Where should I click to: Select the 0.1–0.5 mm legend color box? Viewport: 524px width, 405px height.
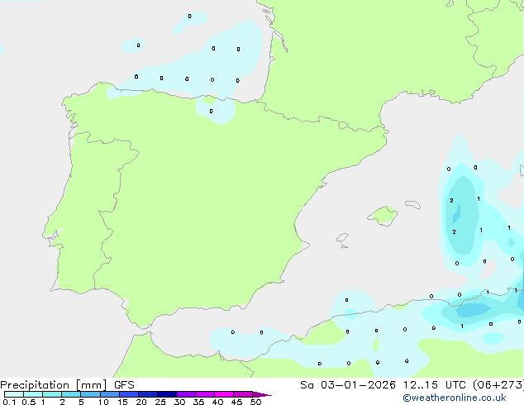point(14,394)
